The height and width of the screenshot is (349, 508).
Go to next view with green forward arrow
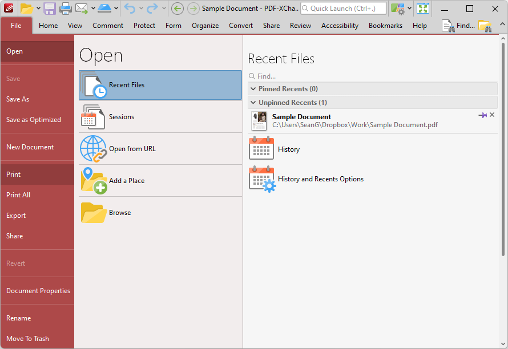[193, 9]
